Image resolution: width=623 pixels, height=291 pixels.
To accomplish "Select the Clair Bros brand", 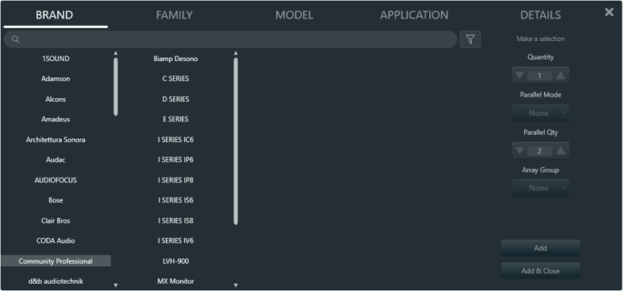I will 56,221.
